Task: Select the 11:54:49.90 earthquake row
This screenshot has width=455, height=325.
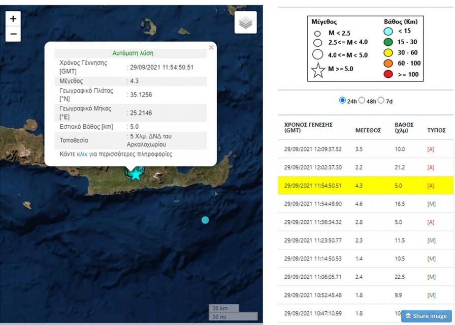Action: point(366,204)
